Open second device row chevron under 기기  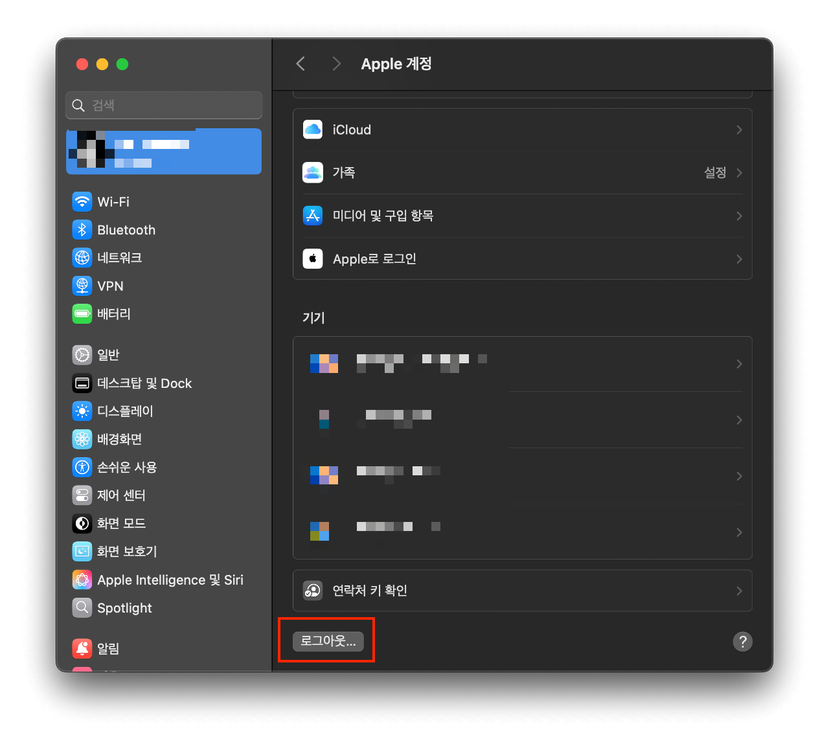739,420
